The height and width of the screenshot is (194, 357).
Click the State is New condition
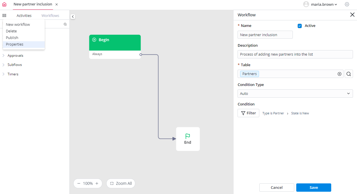click(x=300, y=113)
